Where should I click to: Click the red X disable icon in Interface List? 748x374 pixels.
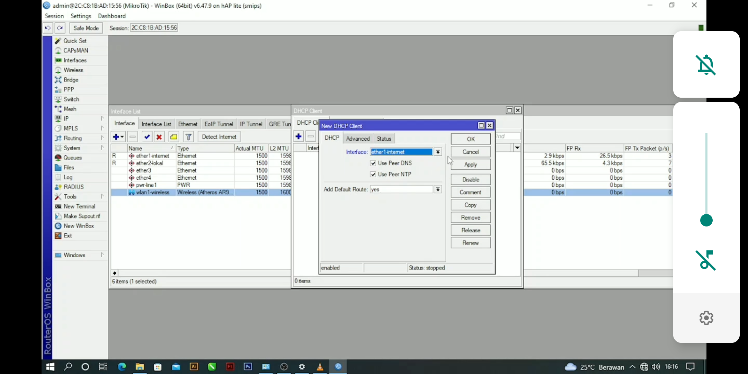(159, 137)
